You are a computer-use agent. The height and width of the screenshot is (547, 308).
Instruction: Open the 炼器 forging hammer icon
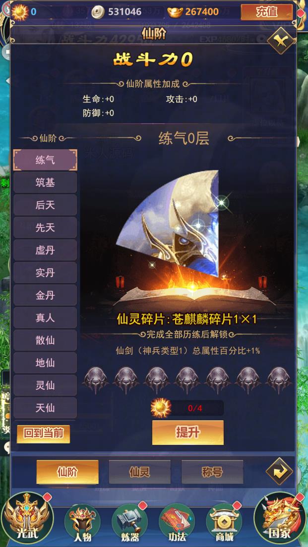[130, 523]
